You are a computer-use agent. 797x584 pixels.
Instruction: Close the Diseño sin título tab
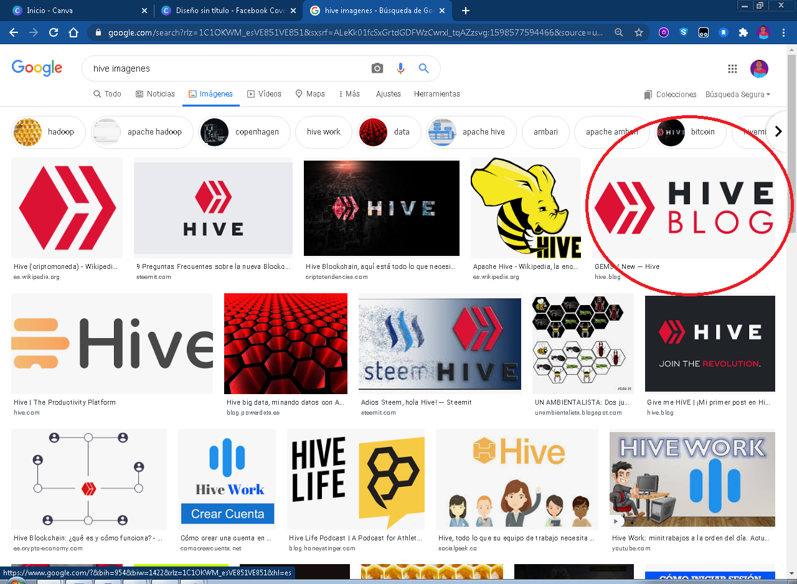tap(294, 11)
